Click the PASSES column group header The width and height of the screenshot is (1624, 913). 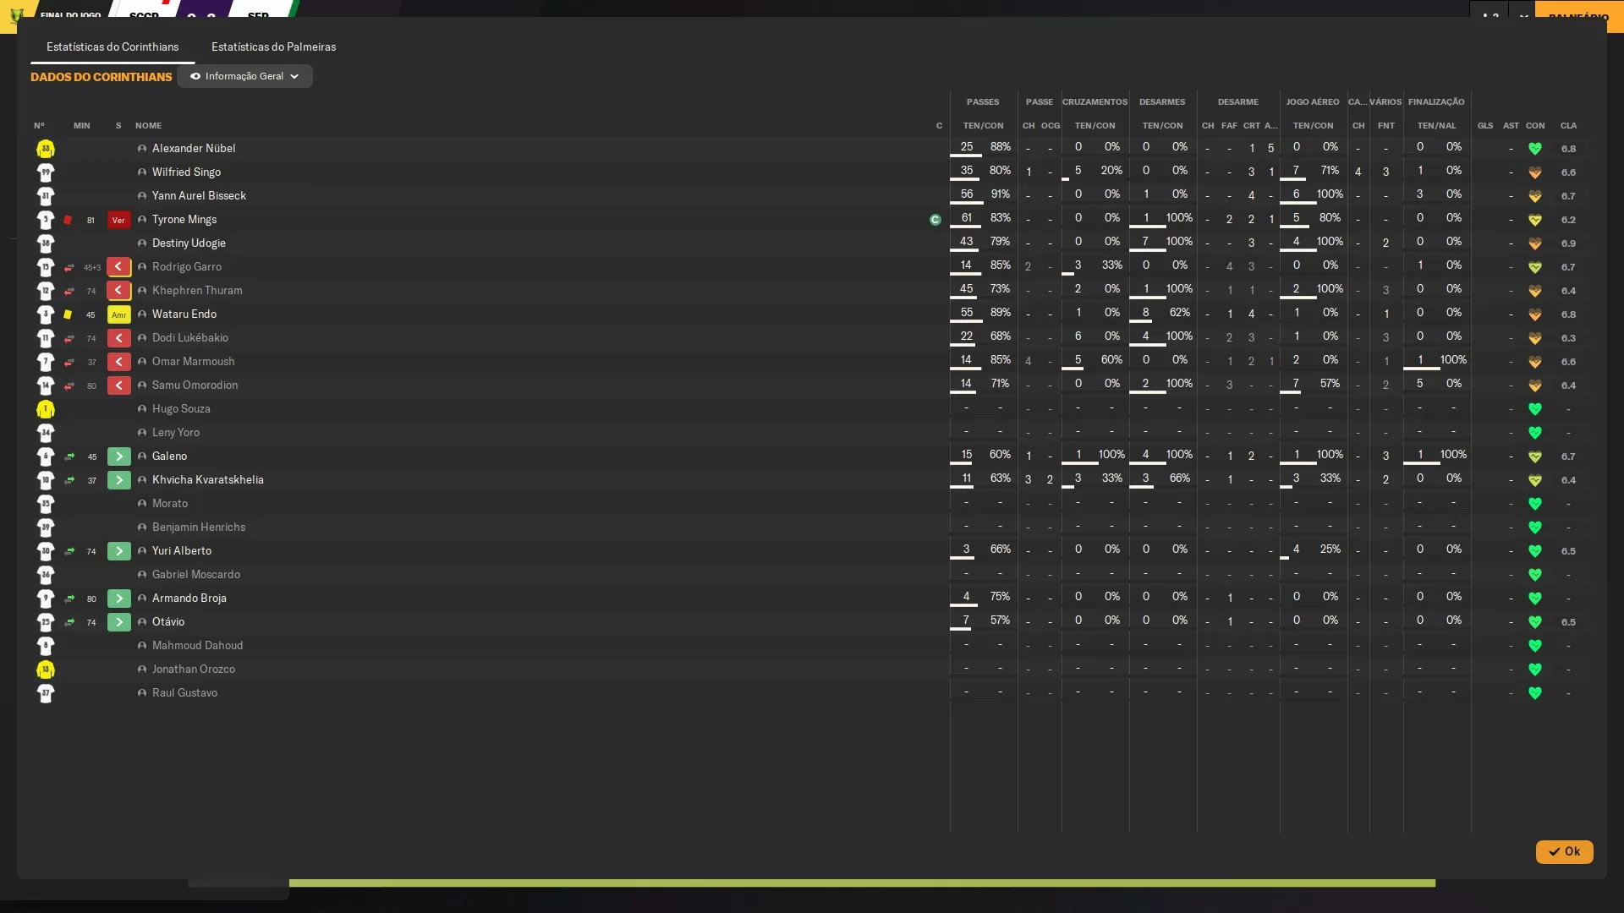tap(983, 102)
